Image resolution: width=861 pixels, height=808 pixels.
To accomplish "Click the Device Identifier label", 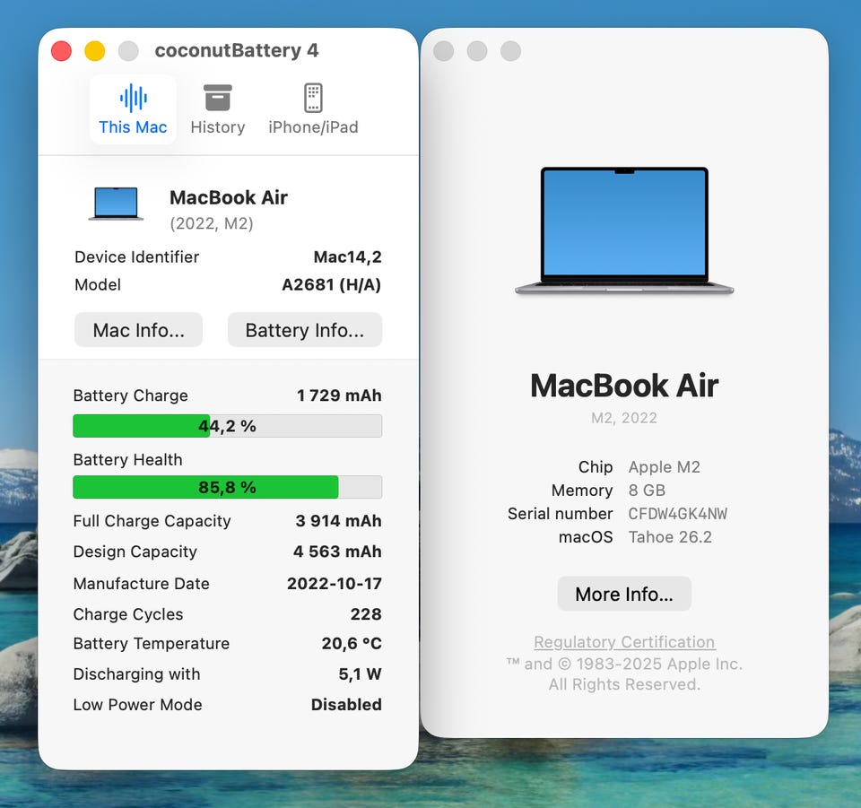I will coord(136,256).
